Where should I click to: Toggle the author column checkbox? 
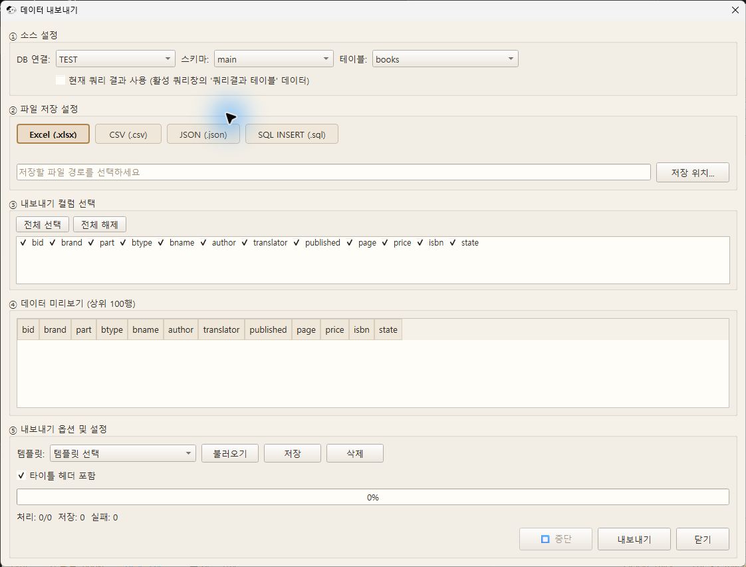coord(203,243)
